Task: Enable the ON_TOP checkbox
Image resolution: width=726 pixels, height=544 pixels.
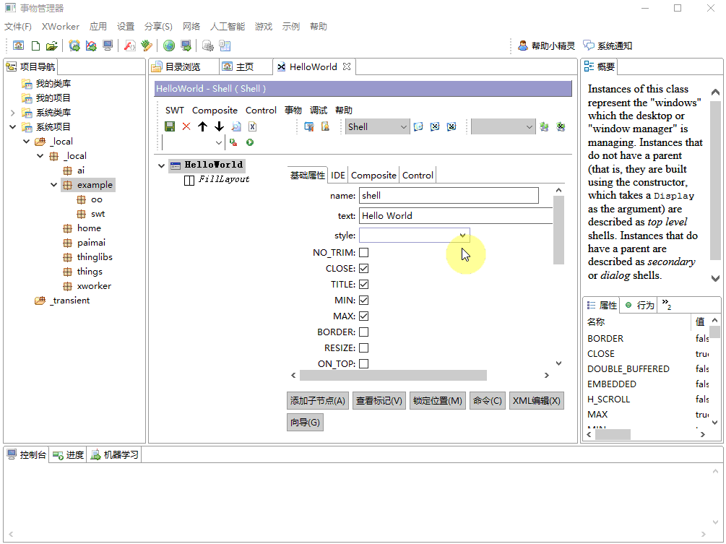Action: [x=364, y=363]
